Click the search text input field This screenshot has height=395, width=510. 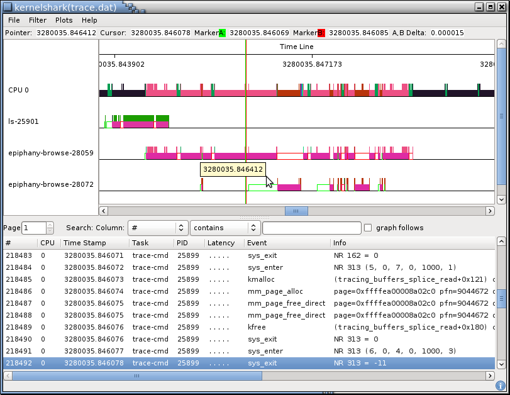click(x=311, y=228)
